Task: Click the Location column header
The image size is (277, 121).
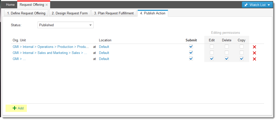Action: click(105, 40)
